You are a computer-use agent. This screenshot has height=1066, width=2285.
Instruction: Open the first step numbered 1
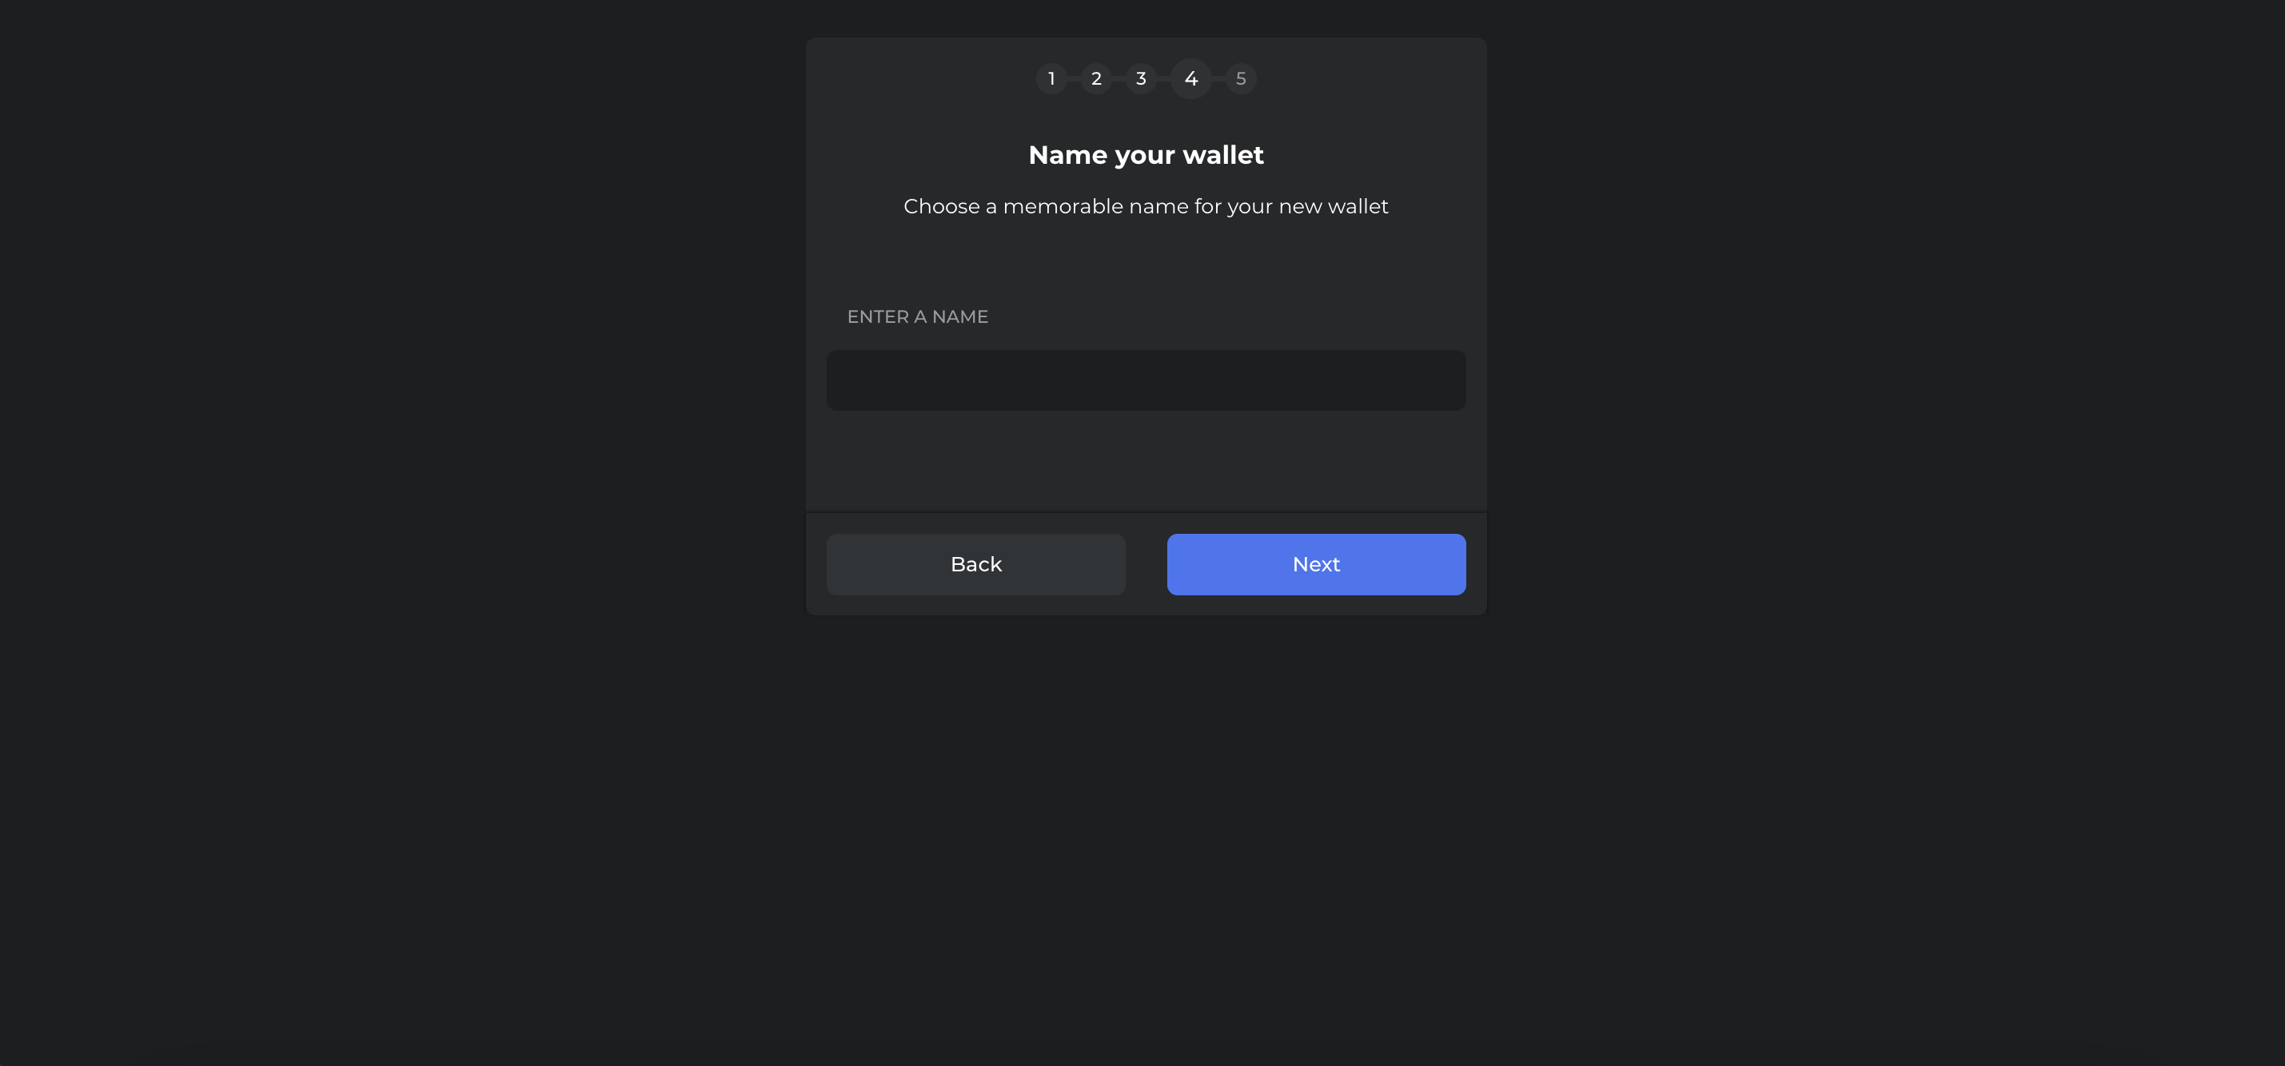pyautogui.click(x=1051, y=79)
